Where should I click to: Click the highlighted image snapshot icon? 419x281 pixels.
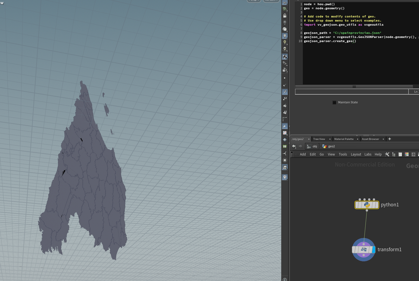tap(285, 167)
